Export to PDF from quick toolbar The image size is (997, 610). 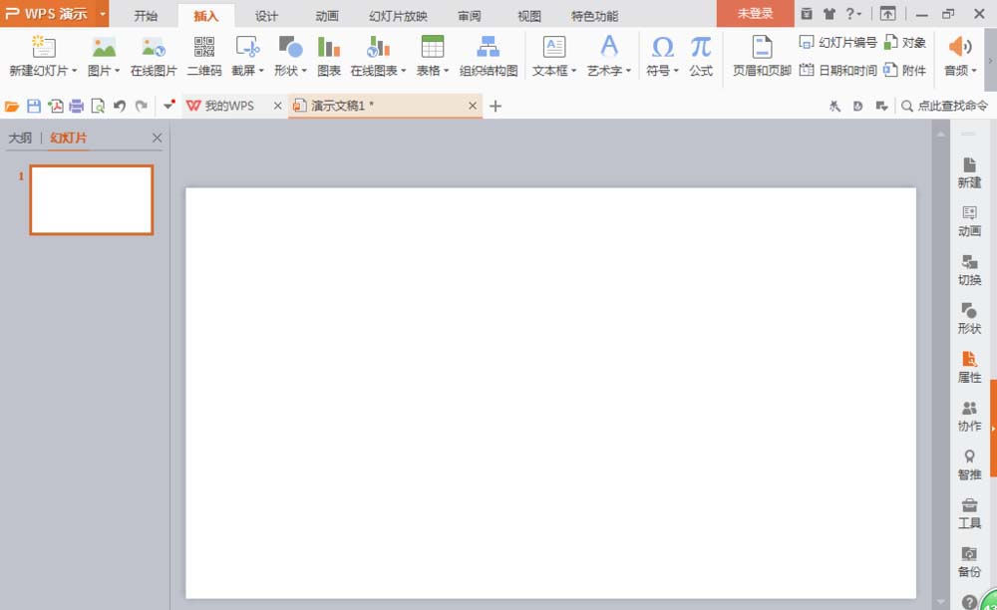[55, 106]
